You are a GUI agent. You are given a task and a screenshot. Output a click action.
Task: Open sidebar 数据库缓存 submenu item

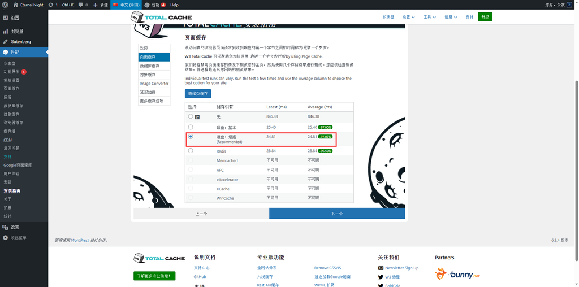[x=14, y=106]
